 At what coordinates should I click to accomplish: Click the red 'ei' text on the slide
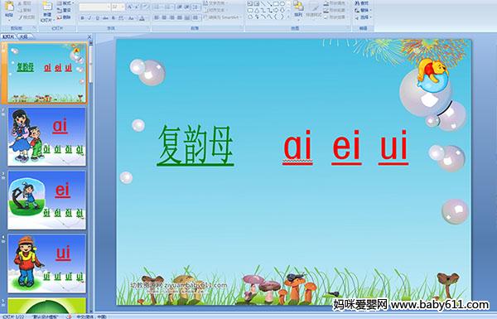[x=346, y=147]
